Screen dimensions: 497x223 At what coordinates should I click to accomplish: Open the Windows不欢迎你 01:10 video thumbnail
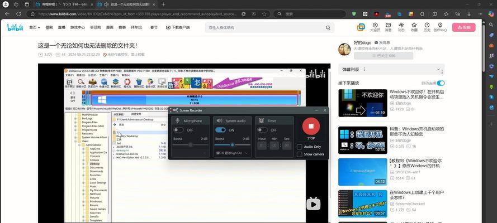click(363, 103)
